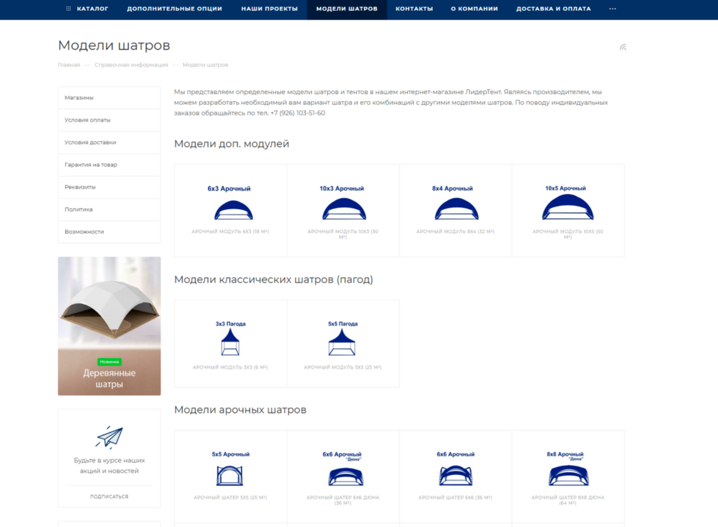Screen dimensions: 718x527
Task: Open Реквизиты sidebar link
Action: pyautogui.click(x=109, y=187)
